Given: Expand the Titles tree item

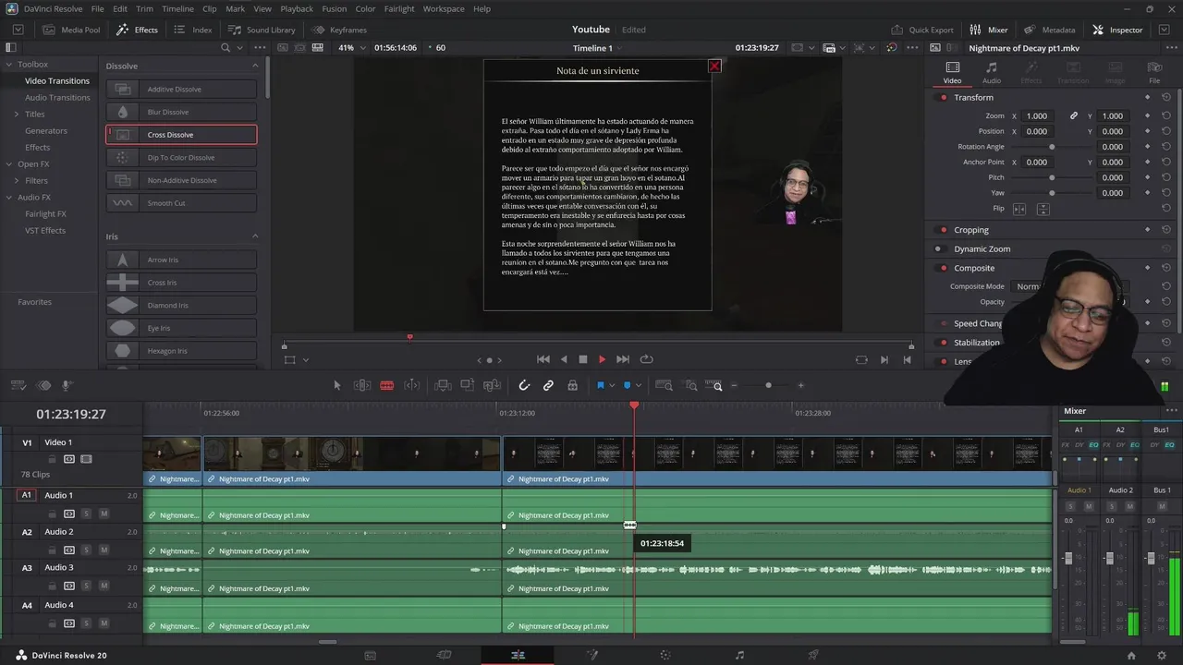Looking at the screenshot, I should [x=16, y=115].
